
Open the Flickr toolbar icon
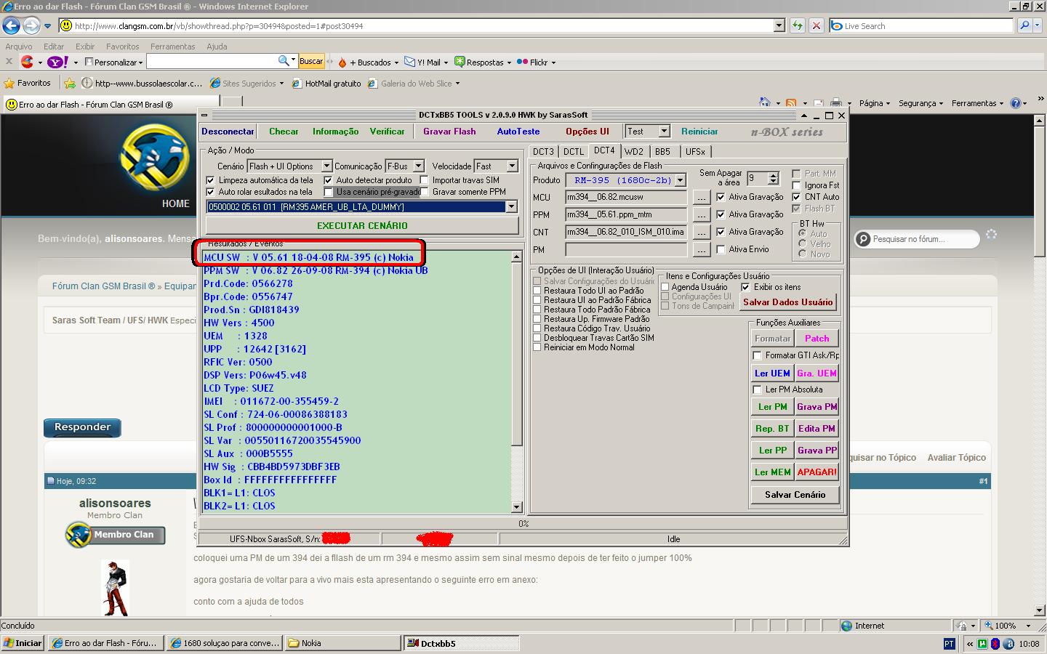pyautogui.click(x=522, y=62)
